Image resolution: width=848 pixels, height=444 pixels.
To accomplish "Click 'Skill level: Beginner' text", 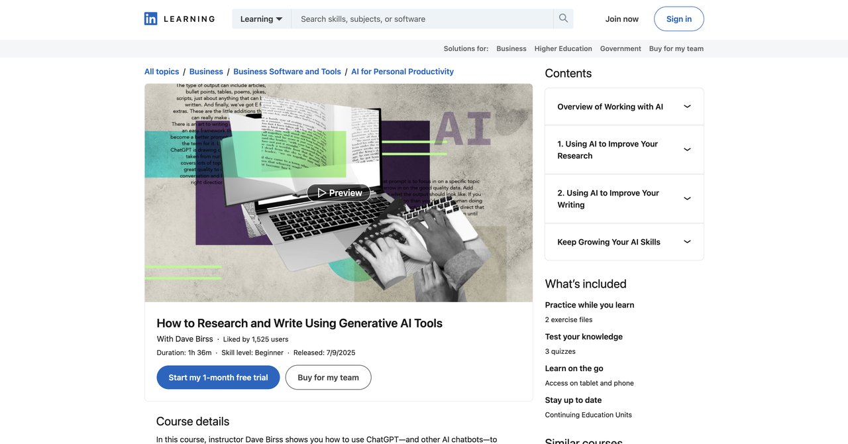I will click(x=252, y=353).
